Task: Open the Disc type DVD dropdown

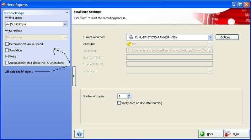Action: [x=210, y=44]
